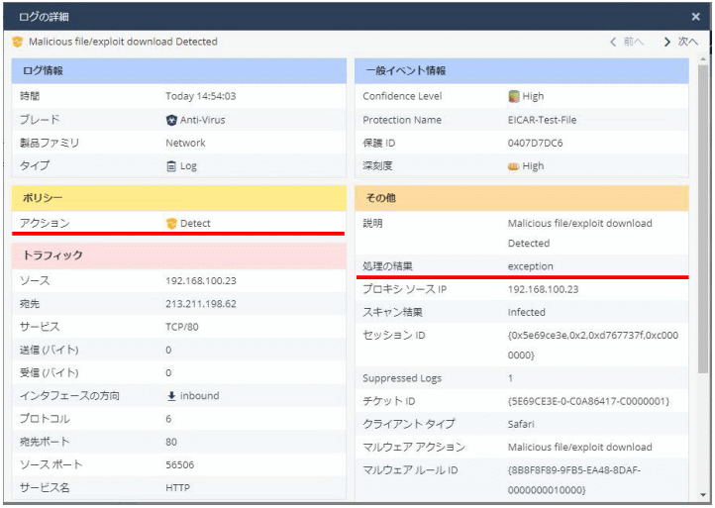The image size is (715, 508).
Task: Go to next log with 次へ
Action: click(x=681, y=42)
